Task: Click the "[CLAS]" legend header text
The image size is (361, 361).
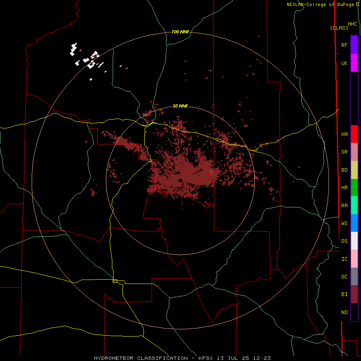Action: pos(339,28)
